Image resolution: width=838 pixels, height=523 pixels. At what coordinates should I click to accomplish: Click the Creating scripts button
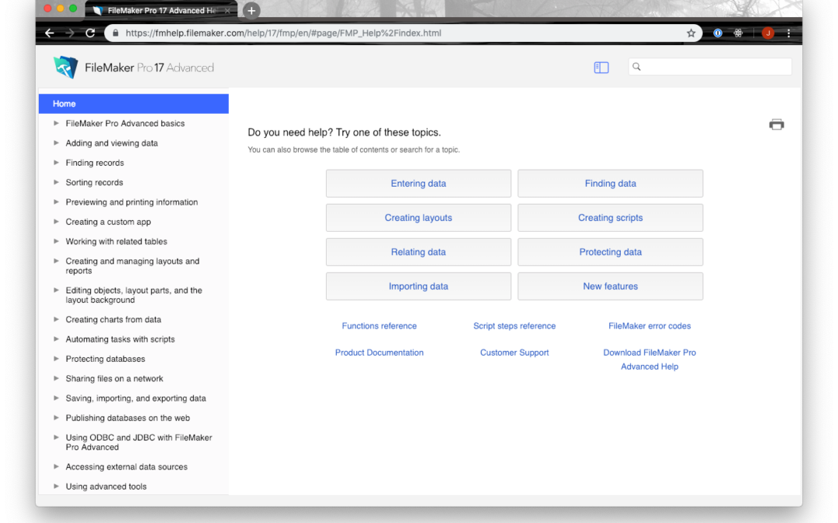click(x=611, y=218)
